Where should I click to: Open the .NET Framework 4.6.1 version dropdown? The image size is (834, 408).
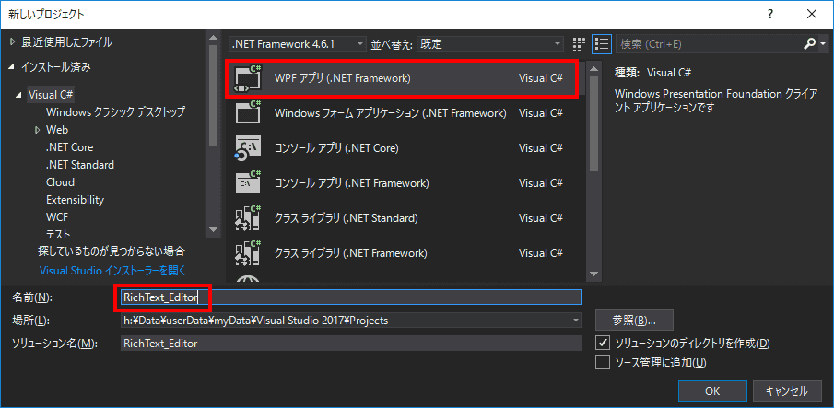click(x=298, y=44)
